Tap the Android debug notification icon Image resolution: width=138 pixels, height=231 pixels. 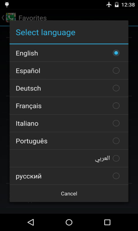tap(7, 5)
